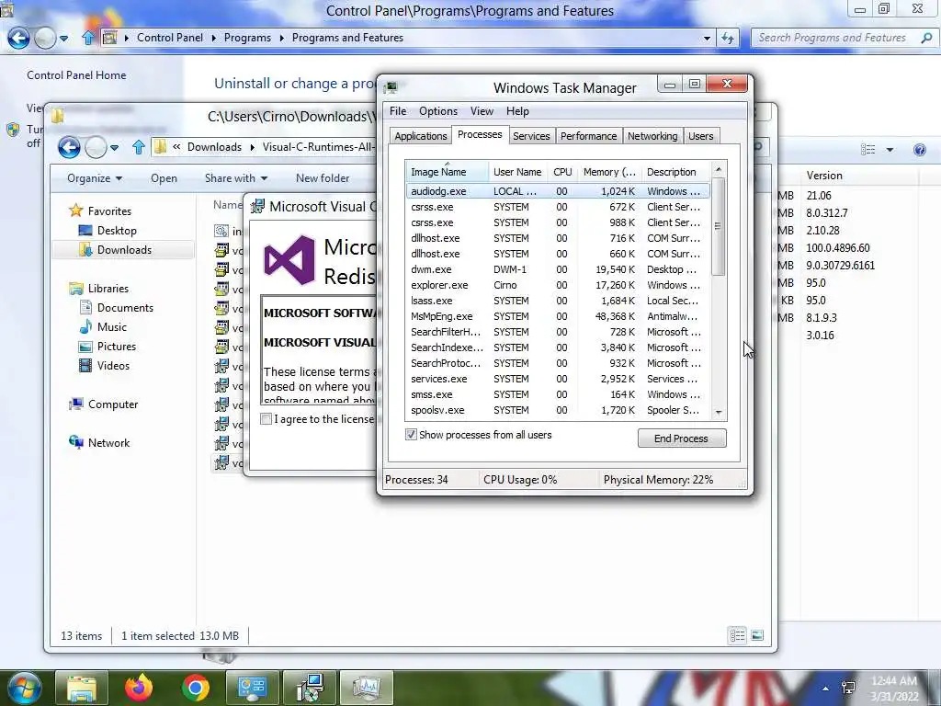The image size is (941, 706).
Task: Select Music library
Action: pyautogui.click(x=111, y=326)
